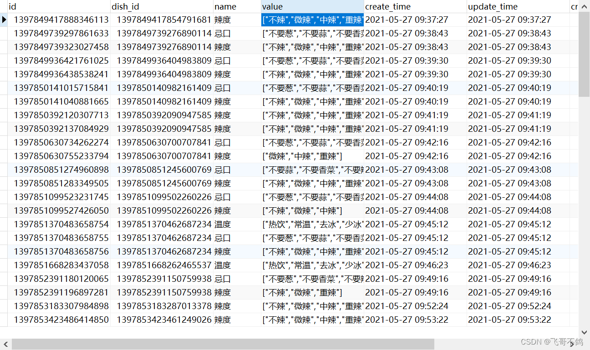Click the current-row arrow marker beside first row
590x350 pixels.
tap(4, 20)
